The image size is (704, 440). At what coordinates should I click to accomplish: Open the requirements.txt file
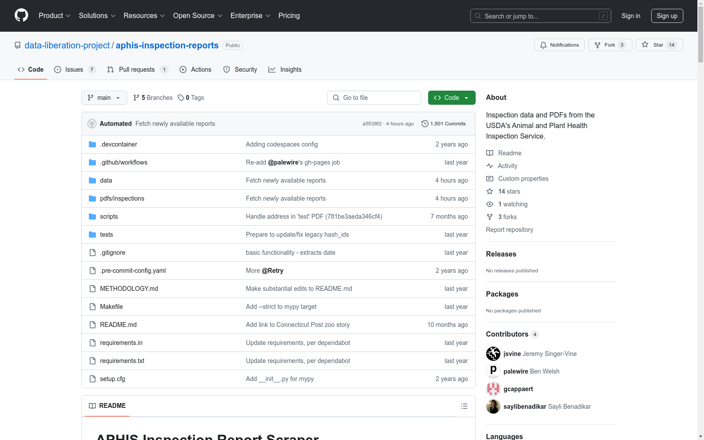tap(122, 361)
